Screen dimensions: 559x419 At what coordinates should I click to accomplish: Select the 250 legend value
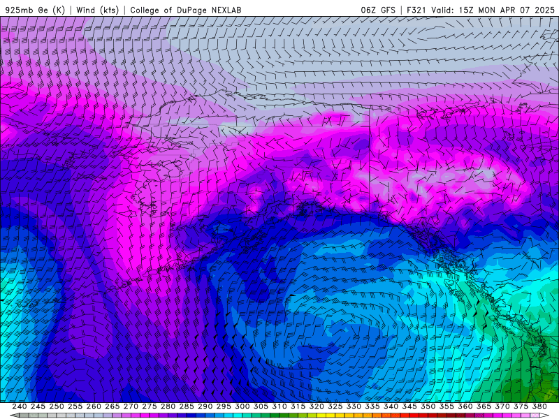point(57,406)
